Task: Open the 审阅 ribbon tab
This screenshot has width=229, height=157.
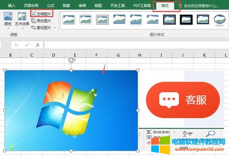Action: [82, 6]
